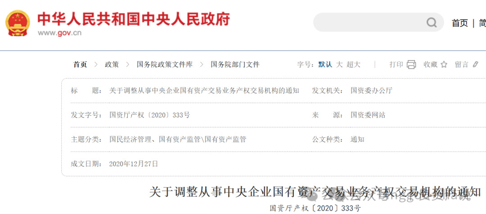The width and height of the screenshot is (486, 214).
Task: Click the 通知 document type value
Action: click(357, 139)
